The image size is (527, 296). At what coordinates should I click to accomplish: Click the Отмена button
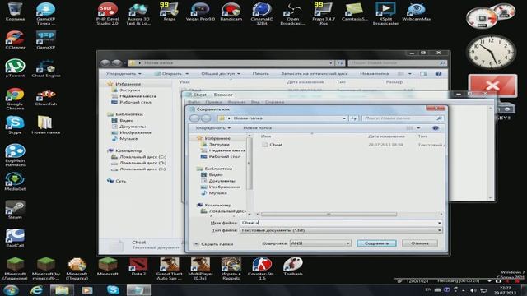tap(420, 243)
